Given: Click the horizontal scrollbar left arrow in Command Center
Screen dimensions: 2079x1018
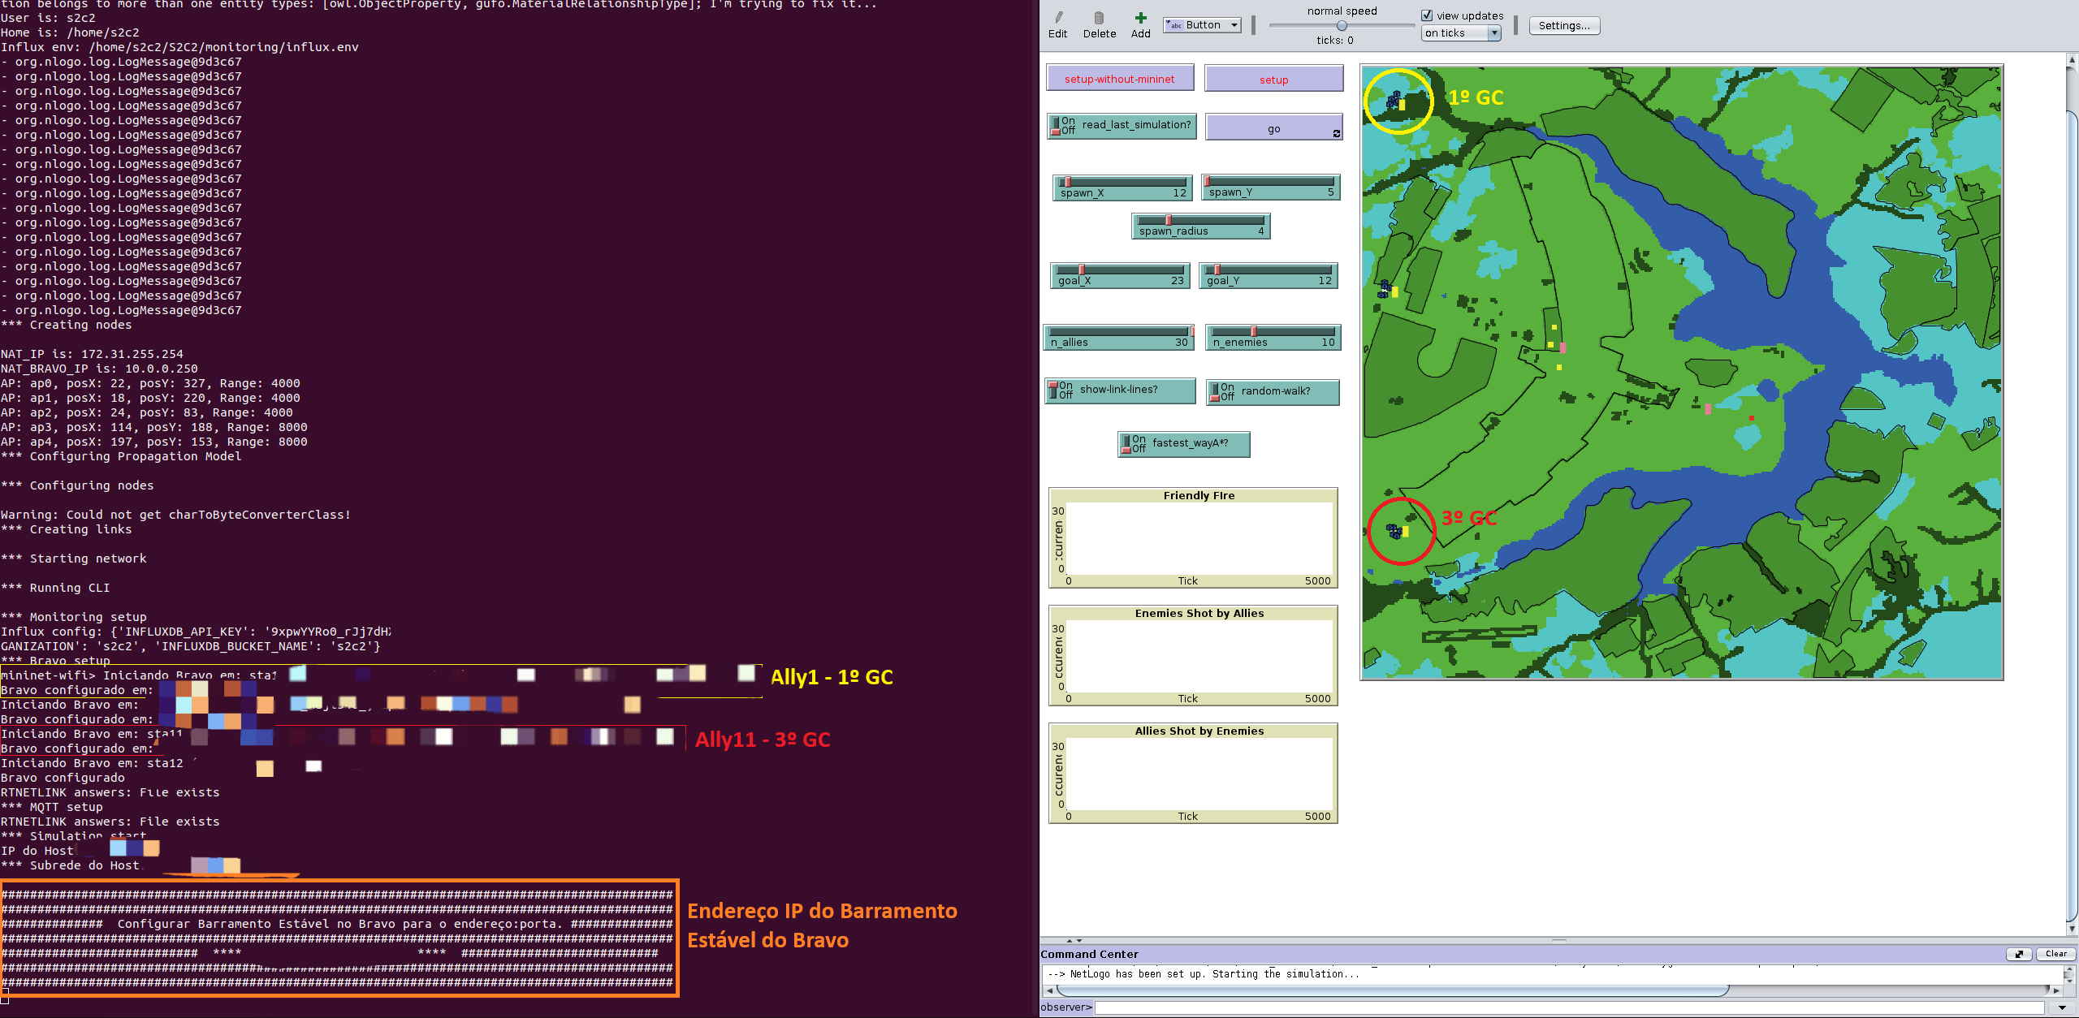Looking at the screenshot, I should 1049,990.
